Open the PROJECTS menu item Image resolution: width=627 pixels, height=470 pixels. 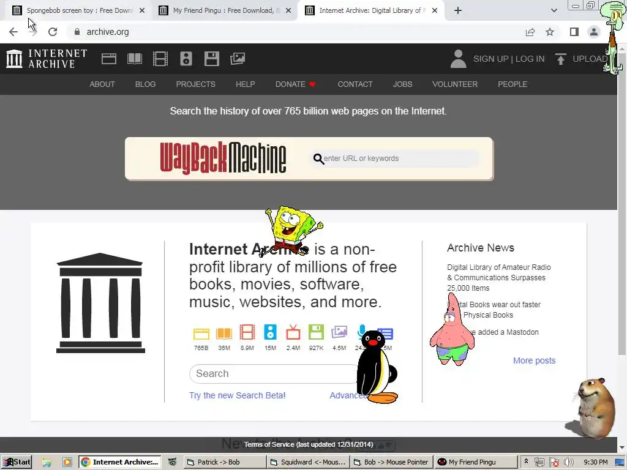[x=195, y=84]
